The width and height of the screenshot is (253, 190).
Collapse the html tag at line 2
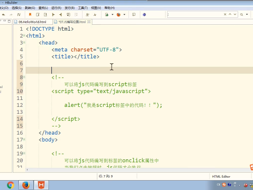click(x=24, y=36)
